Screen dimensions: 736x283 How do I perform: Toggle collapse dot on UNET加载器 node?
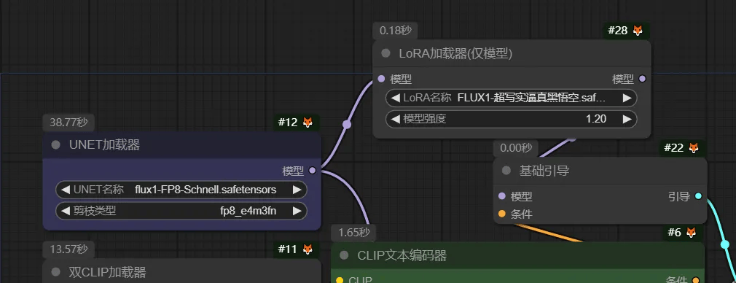(56, 145)
